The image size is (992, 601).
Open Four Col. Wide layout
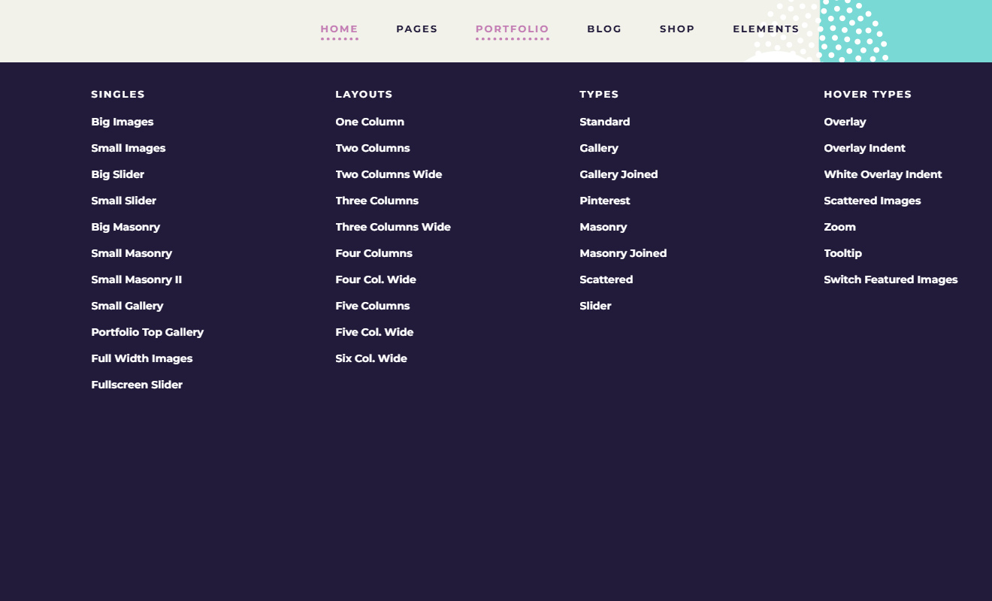(x=376, y=279)
